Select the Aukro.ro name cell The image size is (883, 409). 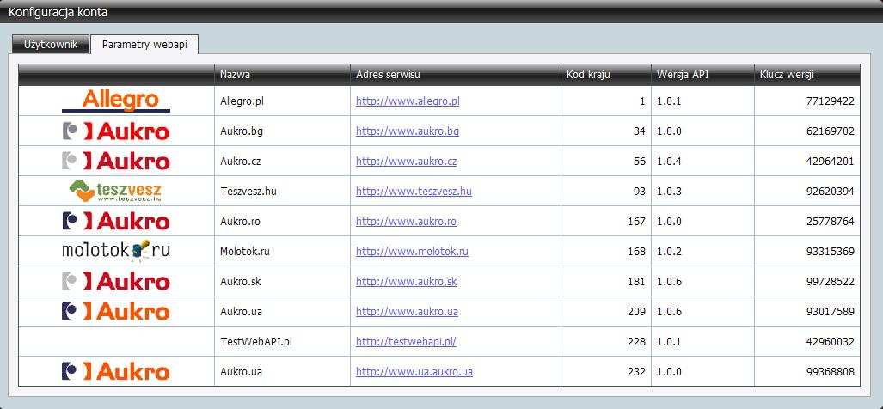click(x=282, y=221)
